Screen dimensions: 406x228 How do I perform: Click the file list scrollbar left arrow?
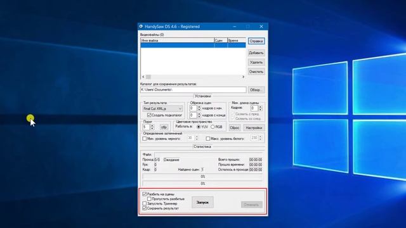tap(143, 77)
